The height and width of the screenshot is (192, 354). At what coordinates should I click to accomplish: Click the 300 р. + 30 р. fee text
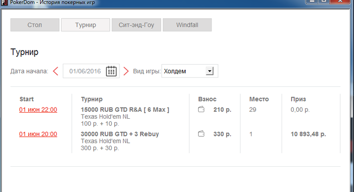[100, 148]
